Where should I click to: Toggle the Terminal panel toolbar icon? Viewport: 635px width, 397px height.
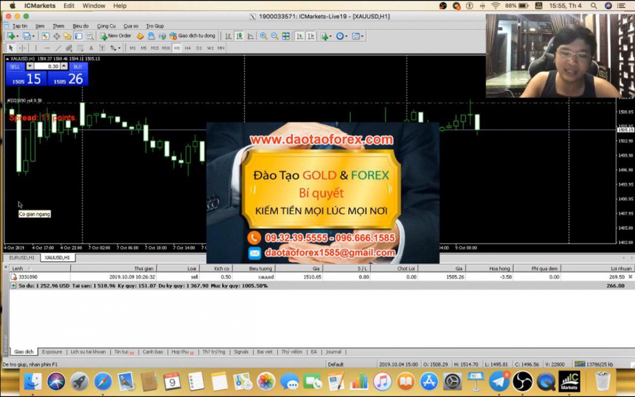[79, 36]
